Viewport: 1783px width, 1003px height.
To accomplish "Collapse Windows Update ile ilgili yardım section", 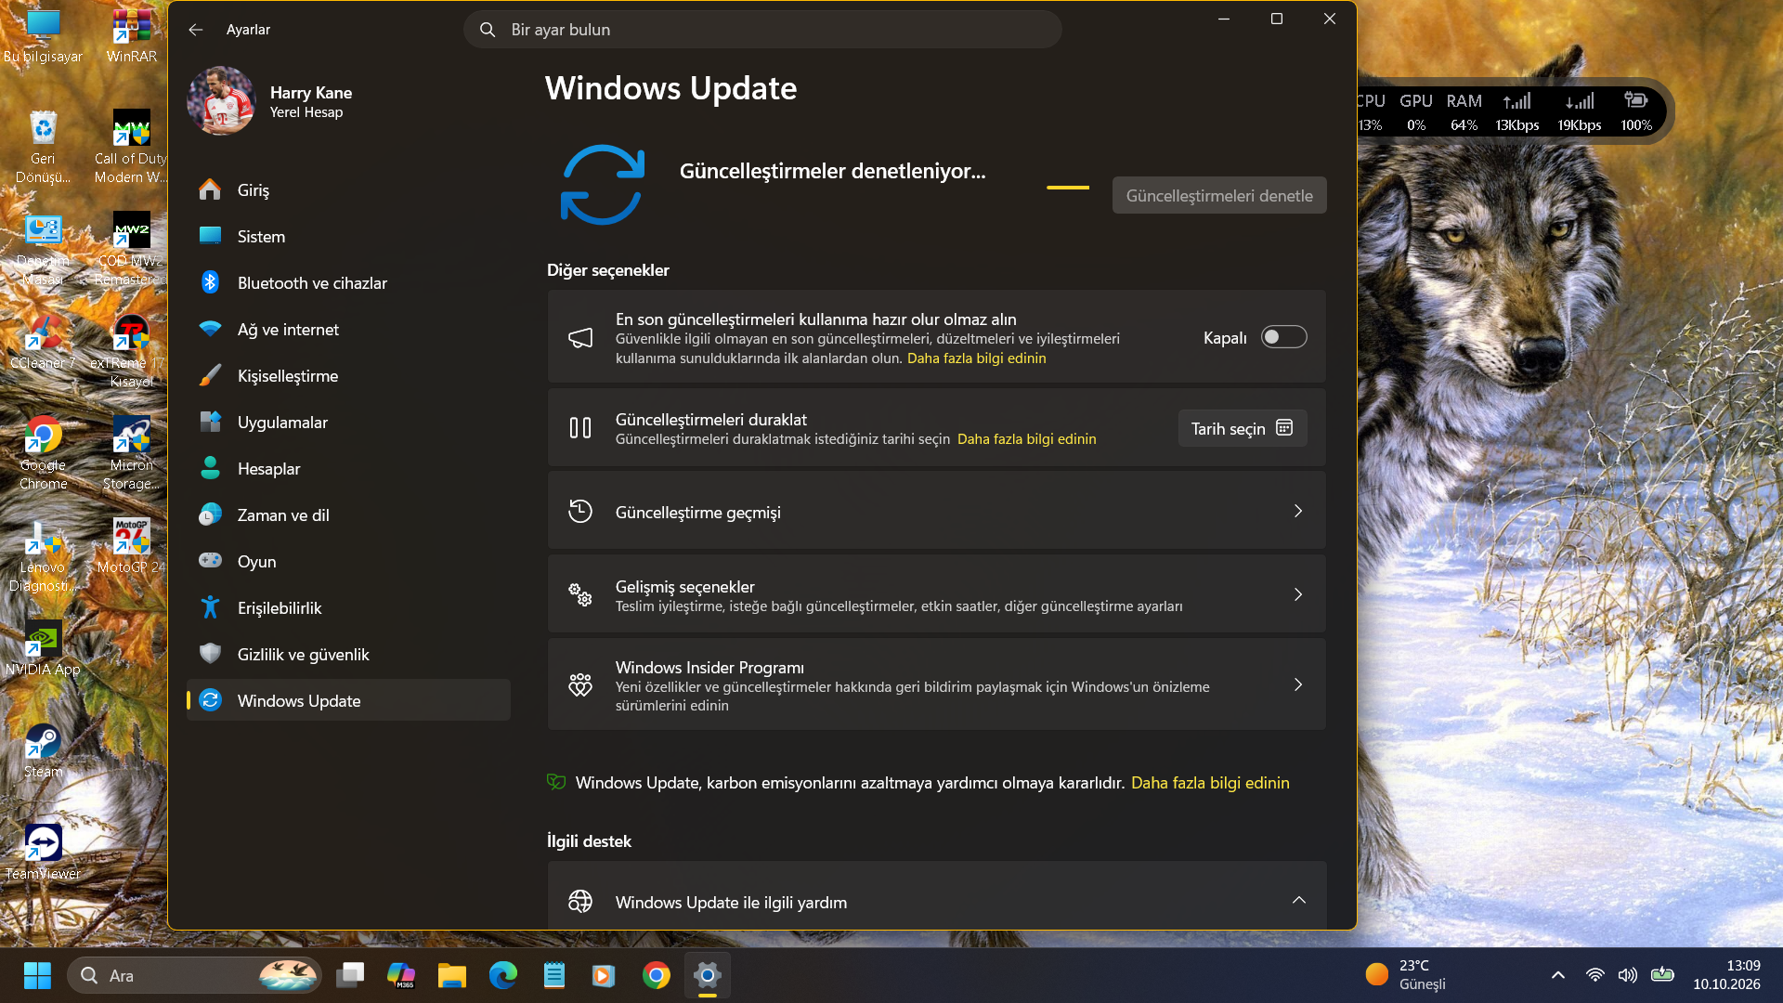I will coord(1298,900).
